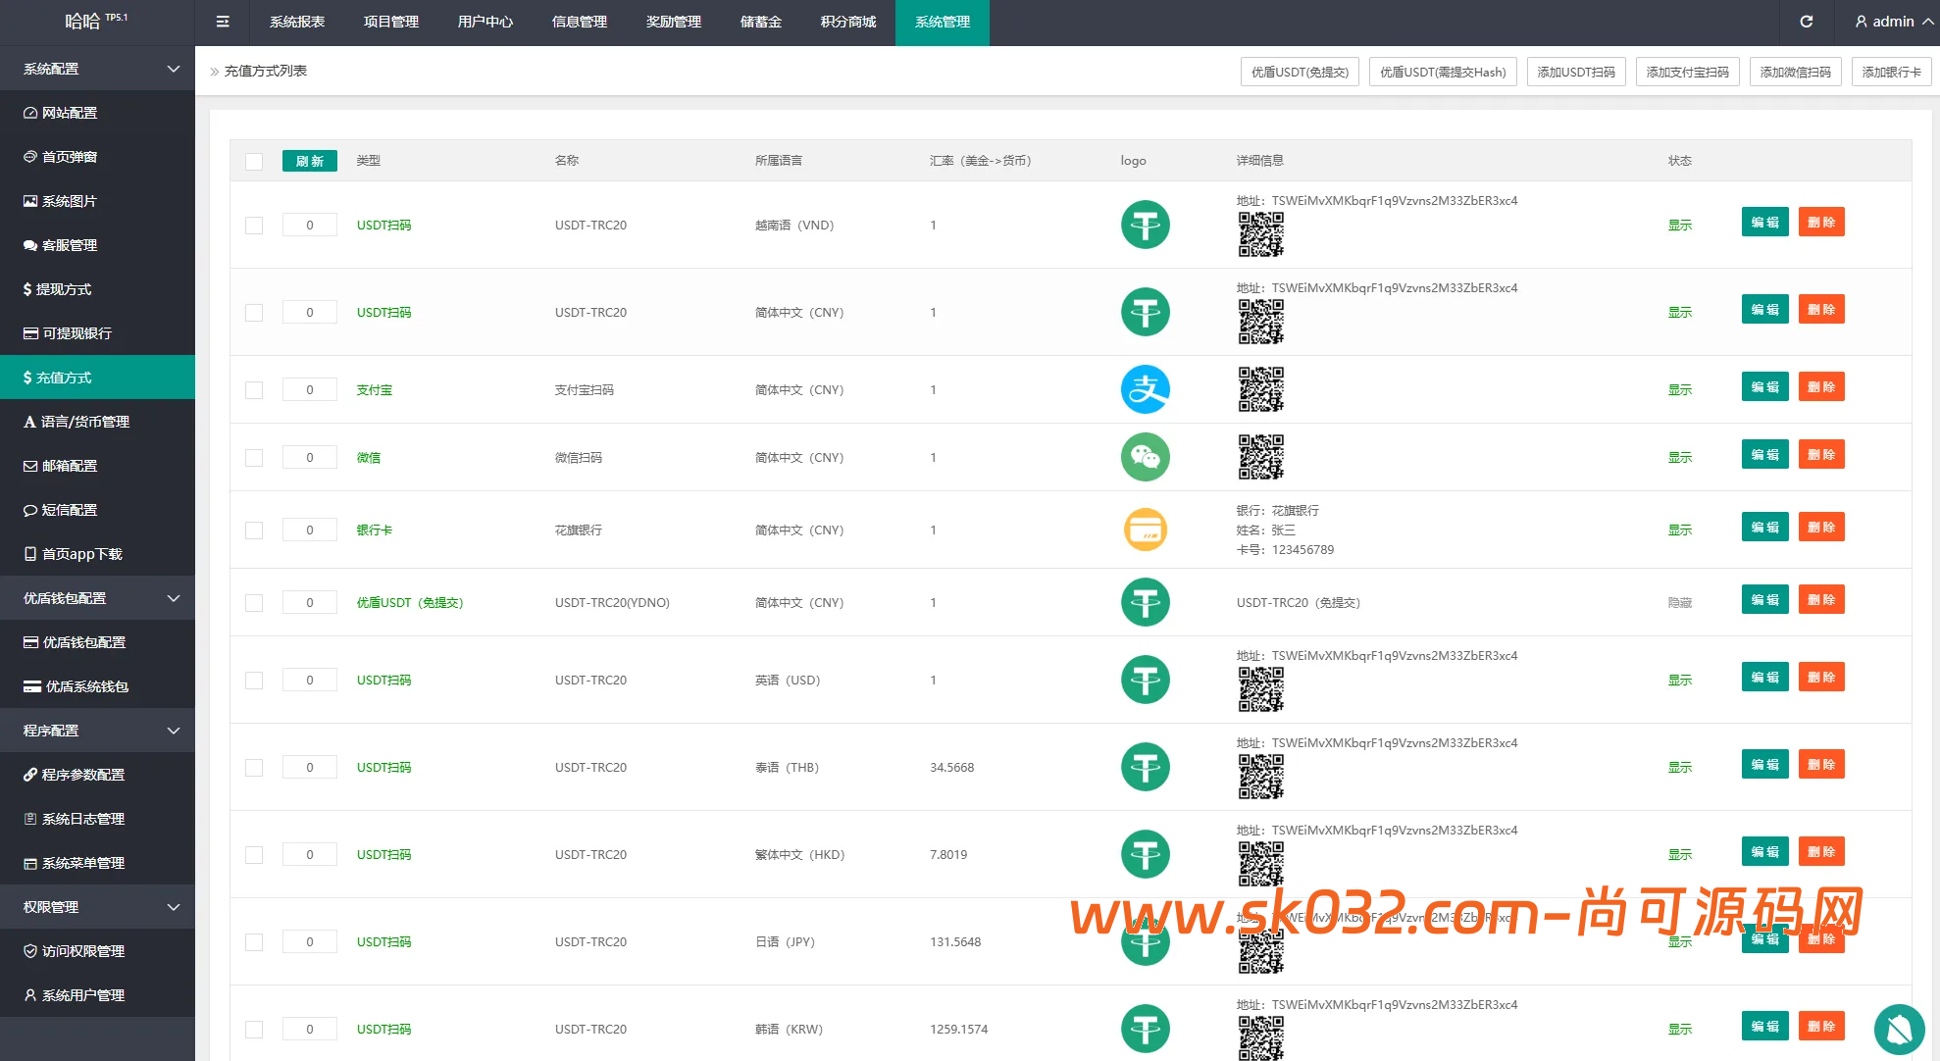The height and width of the screenshot is (1061, 1940).
Task: Toggle the select-all checkbox in table header
Action: click(x=254, y=162)
